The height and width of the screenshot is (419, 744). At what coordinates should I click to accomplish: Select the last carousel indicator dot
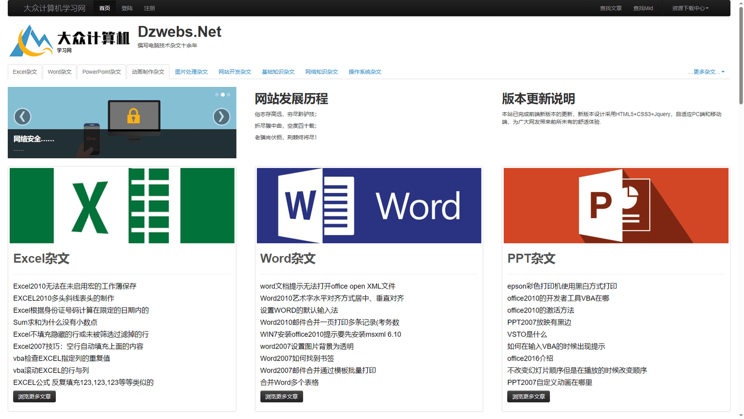229,95
